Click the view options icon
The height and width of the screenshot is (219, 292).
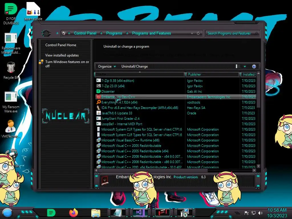click(238, 66)
